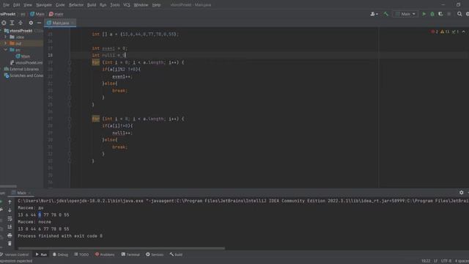Select vtoroiProekt.iml file in tree

point(26,62)
